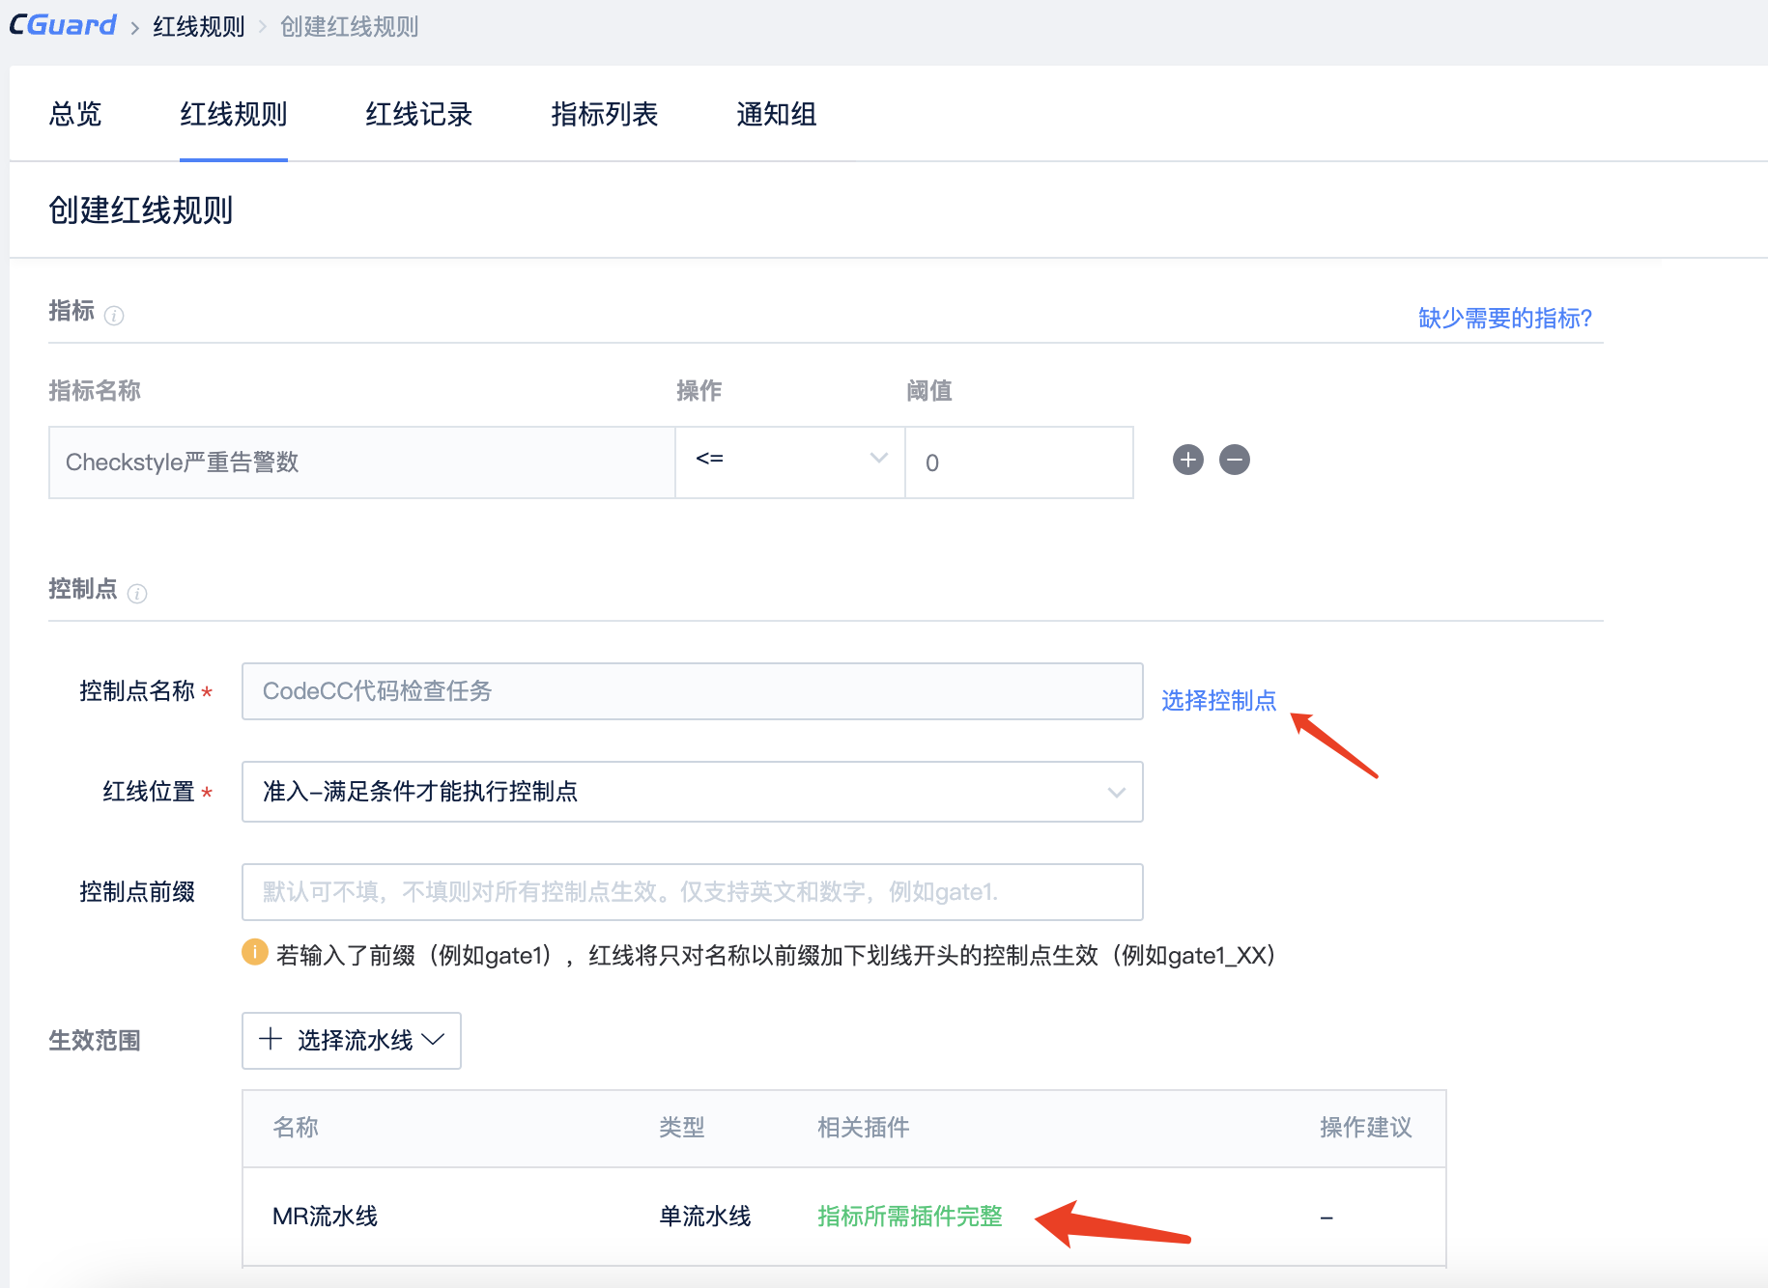This screenshot has width=1768, height=1288.
Task: Click the 创建红线规则 page heading
Action: (x=141, y=210)
